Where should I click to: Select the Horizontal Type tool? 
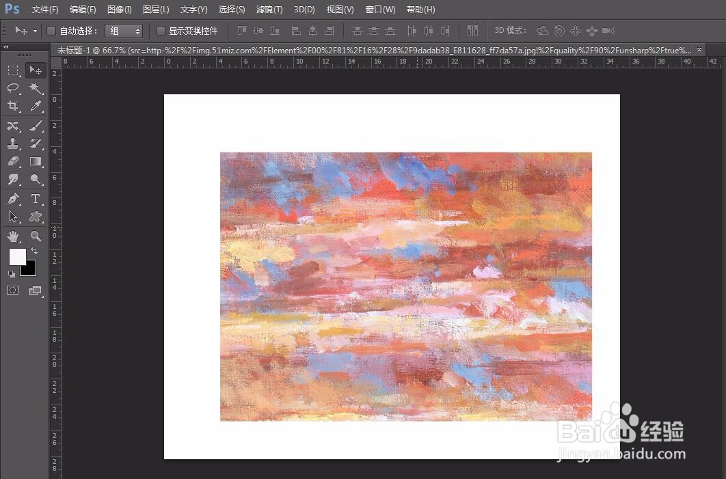35,199
